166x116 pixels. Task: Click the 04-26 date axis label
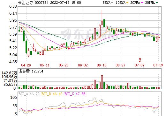click(x=26, y=65)
